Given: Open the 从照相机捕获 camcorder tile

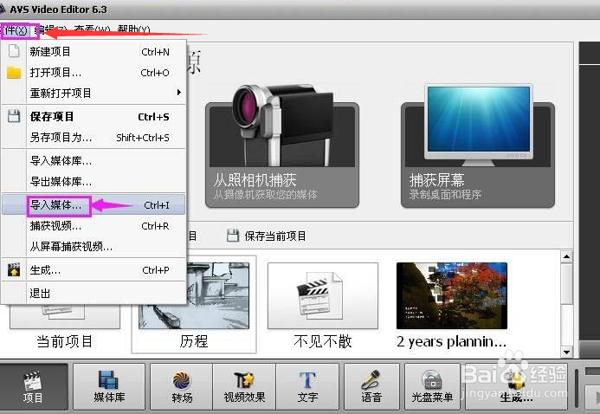Looking at the screenshot, I should click(x=282, y=155).
